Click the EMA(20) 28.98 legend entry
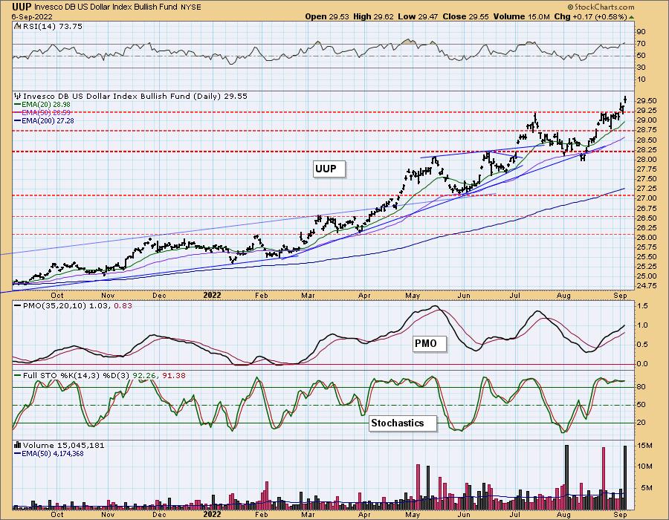 (42, 105)
